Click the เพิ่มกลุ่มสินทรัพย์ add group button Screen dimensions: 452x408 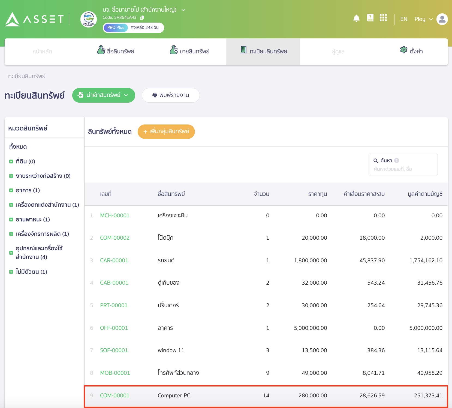(166, 132)
